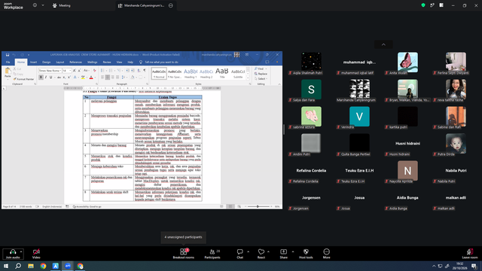This screenshot has width=482, height=271.
Task: Click the 4 unassigned participants tooltip
Action: 183,237
